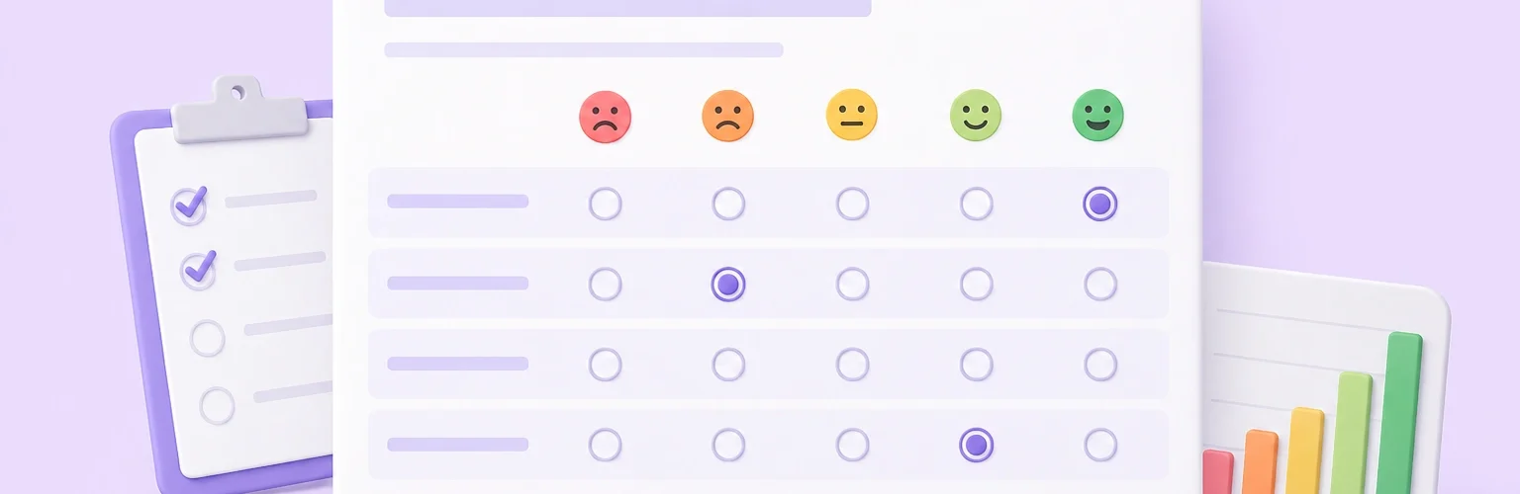Click the orange frowning face emoji
This screenshot has width=1520, height=494.
tap(728, 117)
